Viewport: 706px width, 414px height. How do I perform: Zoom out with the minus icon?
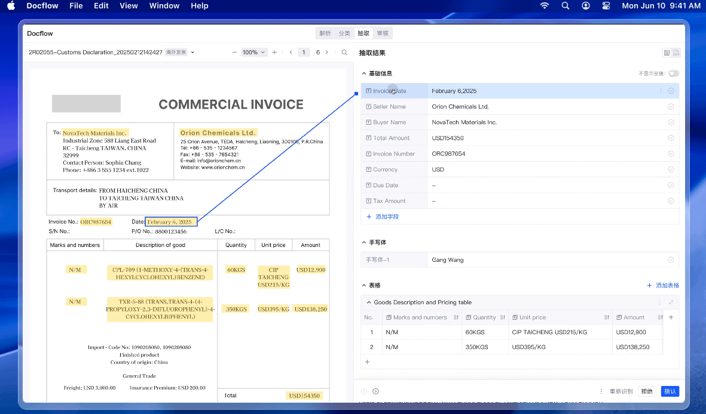click(x=234, y=52)
